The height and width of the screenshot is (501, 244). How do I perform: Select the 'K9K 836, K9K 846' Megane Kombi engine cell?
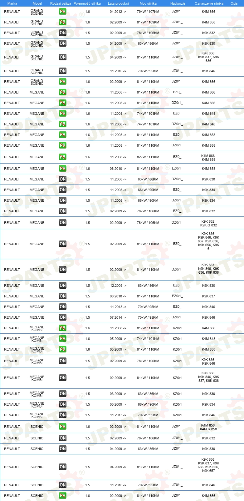click(x=208, y=362)
